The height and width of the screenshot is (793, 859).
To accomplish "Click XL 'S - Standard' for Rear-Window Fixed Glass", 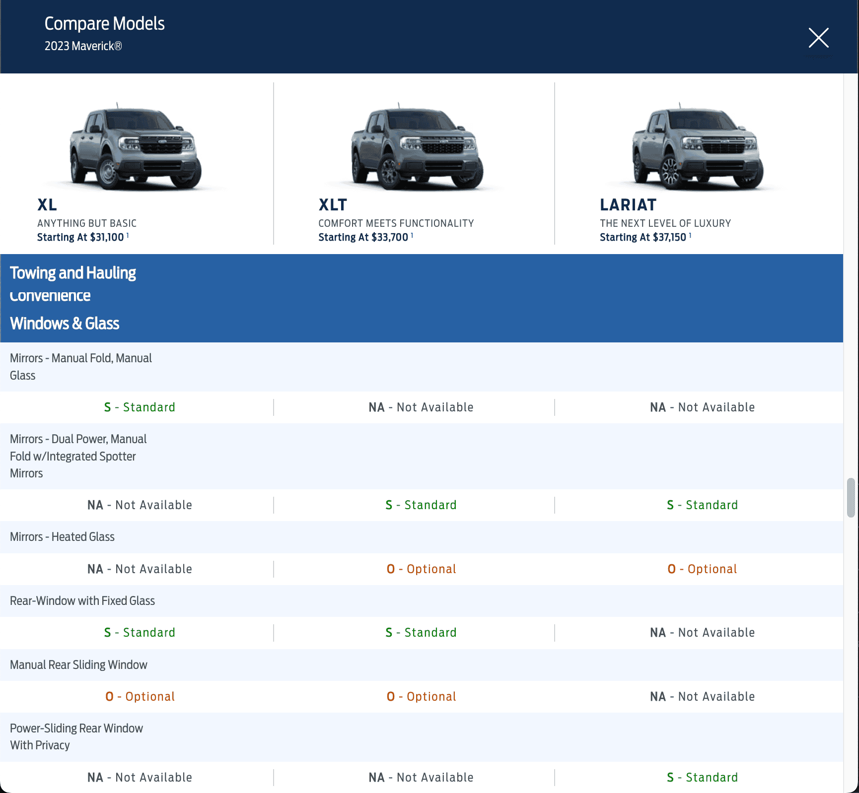I will click(x=140, y=633).
